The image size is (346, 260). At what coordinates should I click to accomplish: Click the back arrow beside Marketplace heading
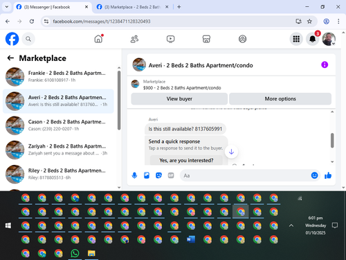tap(10, 58)
